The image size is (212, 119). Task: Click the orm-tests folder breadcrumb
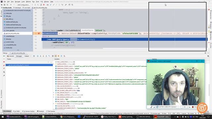pyautogui.click(x=26, y=8)
